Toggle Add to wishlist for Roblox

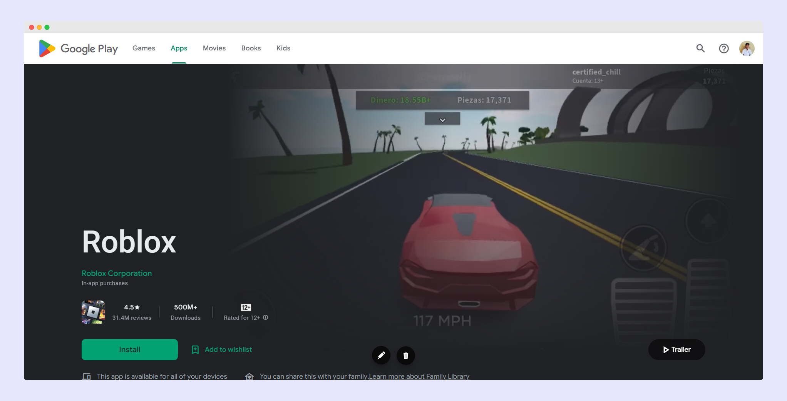(222, 349)
